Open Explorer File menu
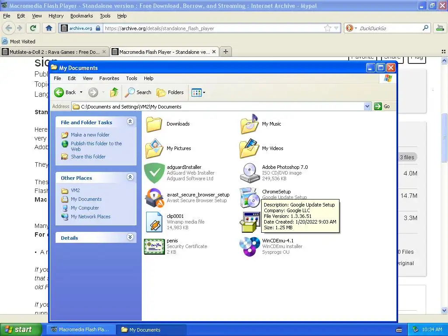Screen dimensions: 448x336 click(x=57, y=78)
